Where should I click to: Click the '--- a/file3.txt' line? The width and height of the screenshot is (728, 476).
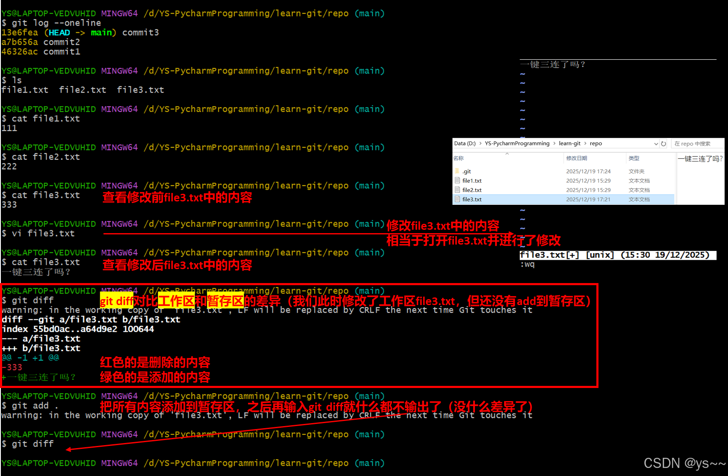[41, 339]
